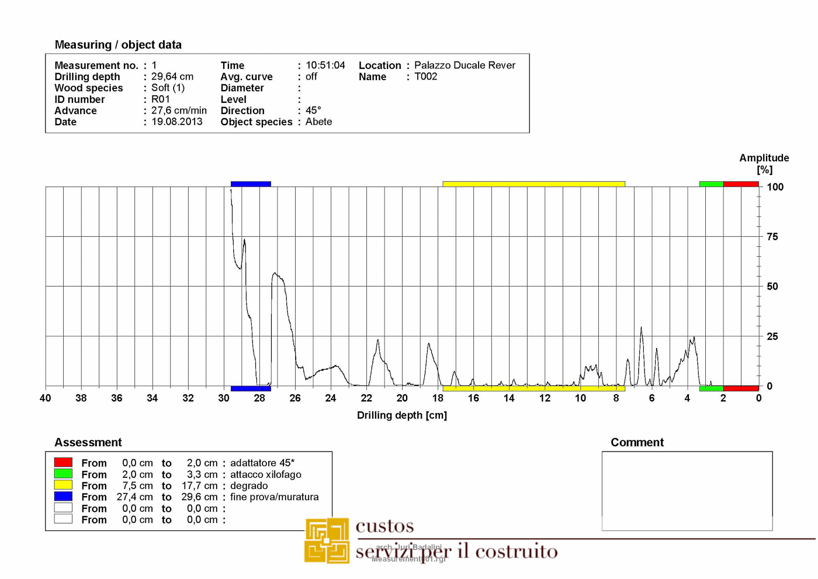The image size is (818, 579).
Task: Click the Time value 10:51:04
Action: click(325, 66)
